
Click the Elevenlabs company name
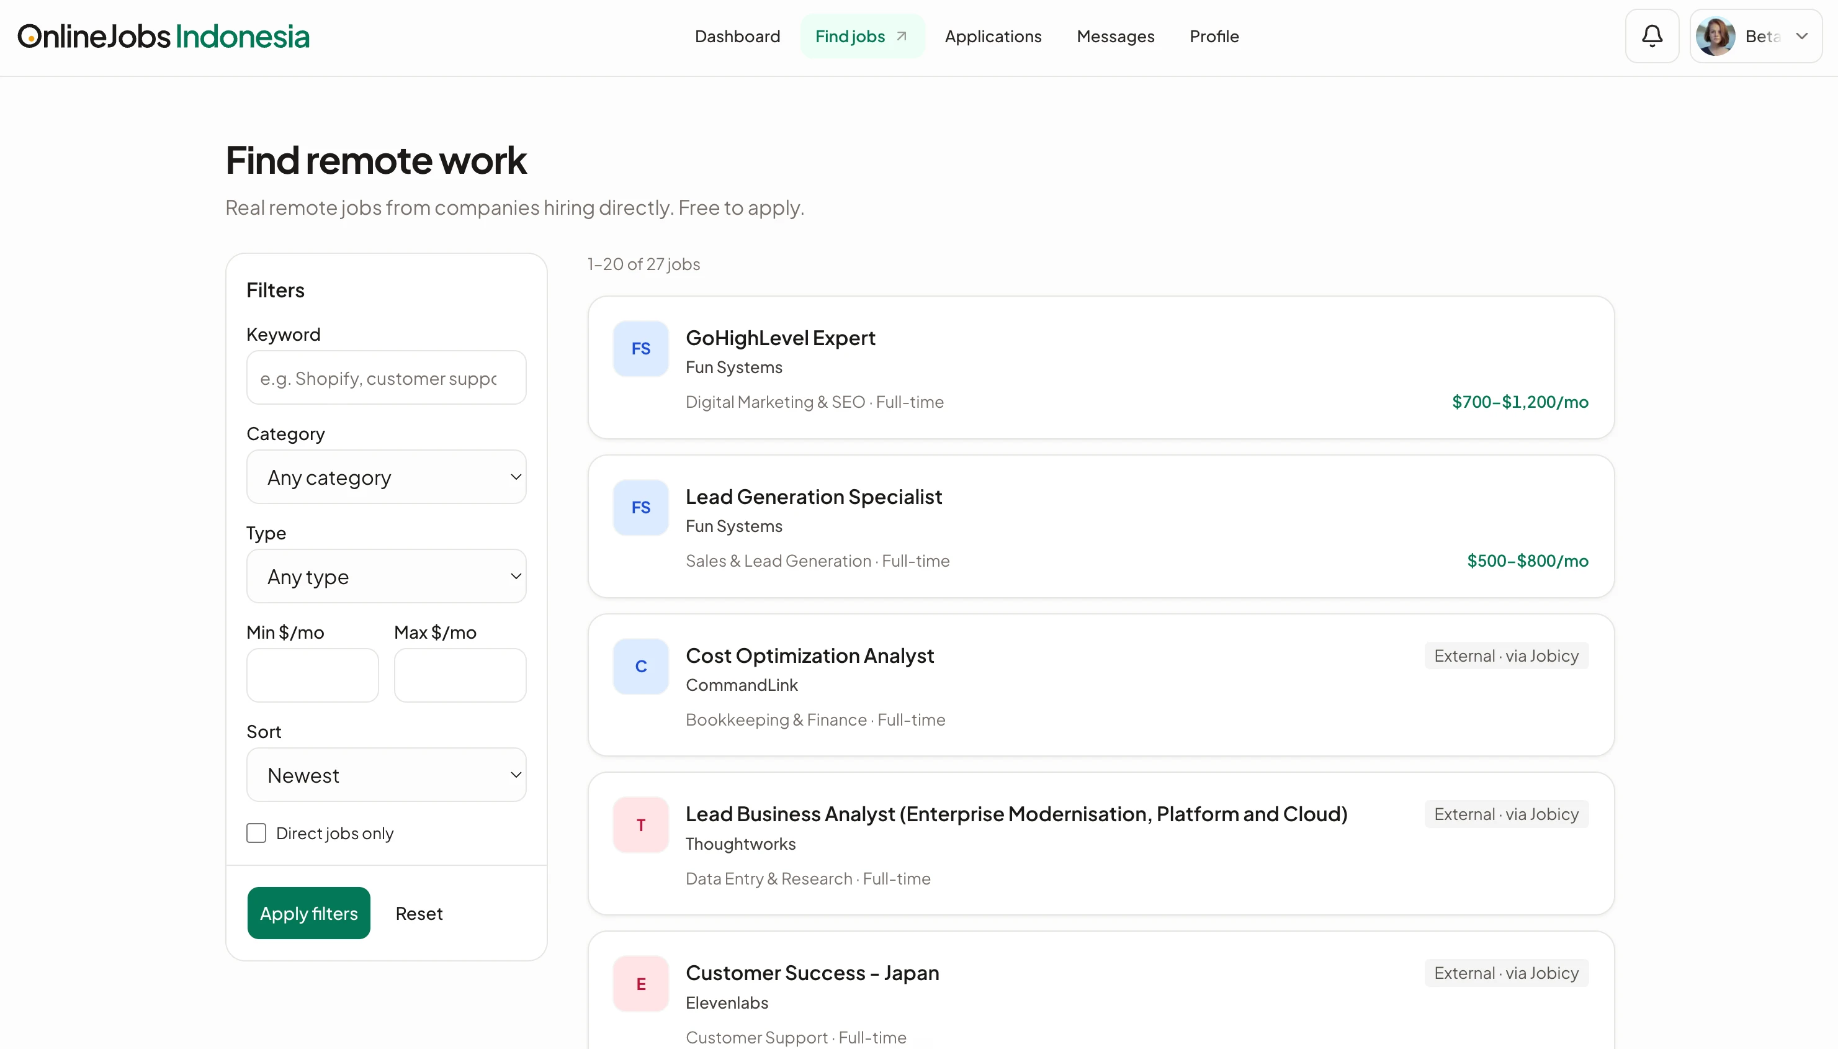pos(727,1003)
